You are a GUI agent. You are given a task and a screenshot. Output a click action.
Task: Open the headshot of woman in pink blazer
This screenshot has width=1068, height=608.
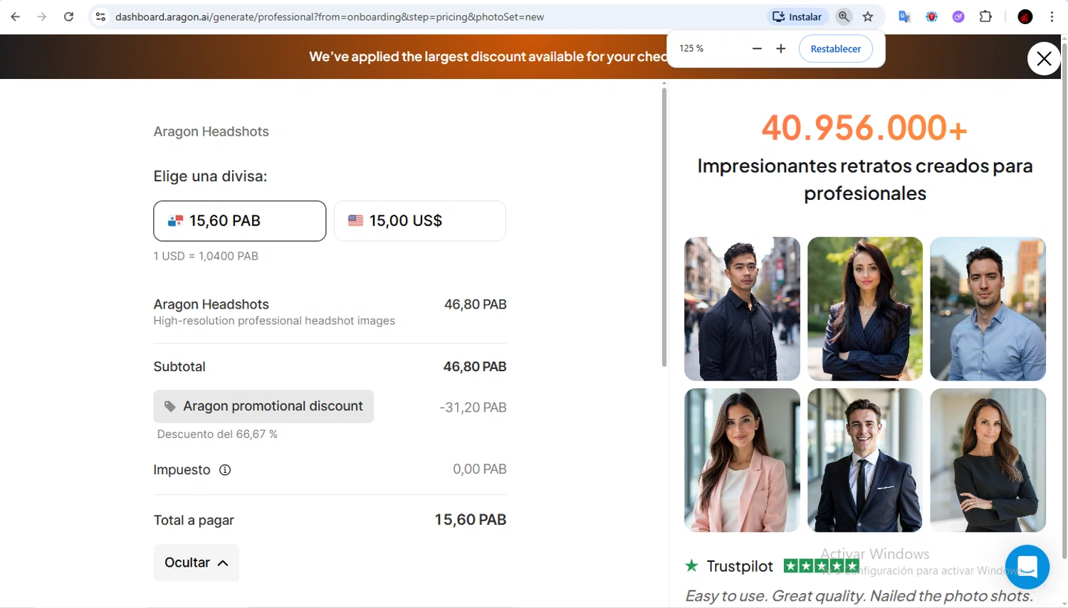tap(742, 460)
